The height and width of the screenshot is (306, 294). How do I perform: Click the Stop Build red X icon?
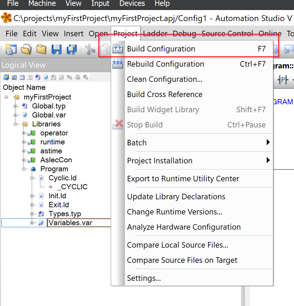tap(118, 125)
